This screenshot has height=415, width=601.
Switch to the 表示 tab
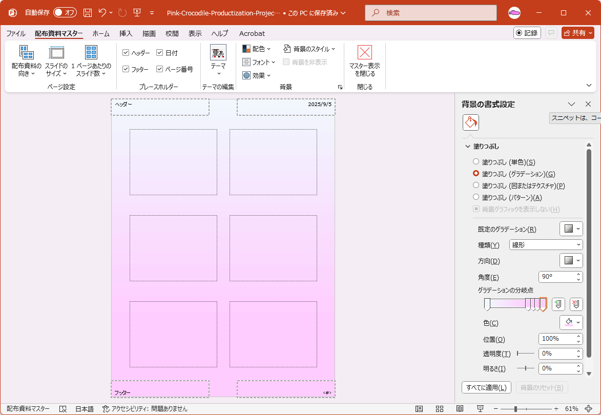[x=195, y=33]
